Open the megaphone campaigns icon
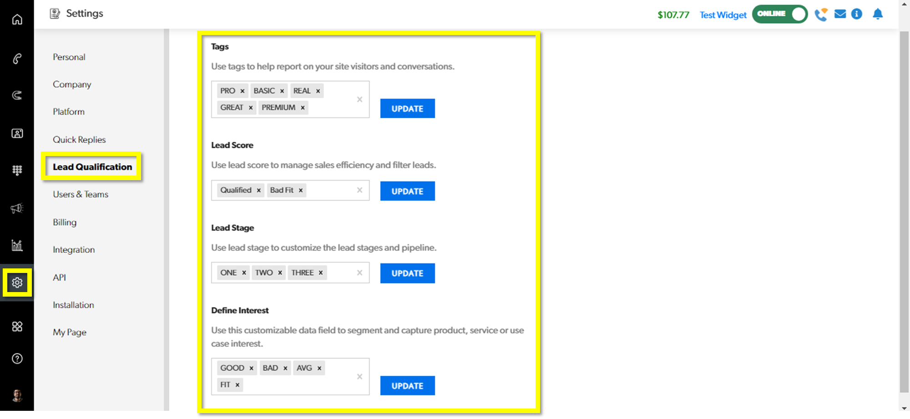The width and height of the screenshot is (910, 419). click(x=17, y=208)
